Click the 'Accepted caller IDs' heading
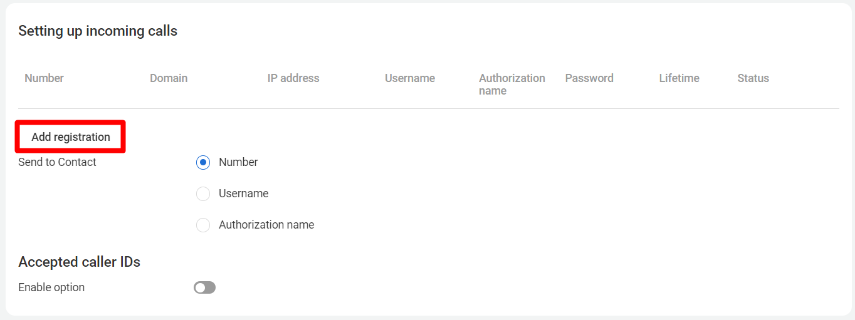 click(79, 262)
